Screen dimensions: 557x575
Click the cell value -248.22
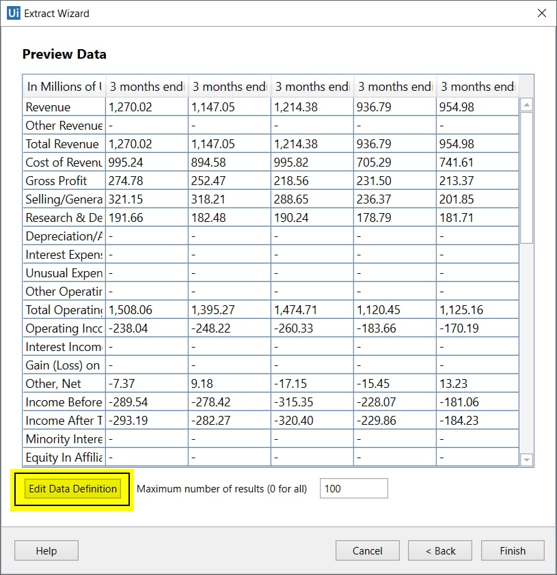[x=230, y=328]
